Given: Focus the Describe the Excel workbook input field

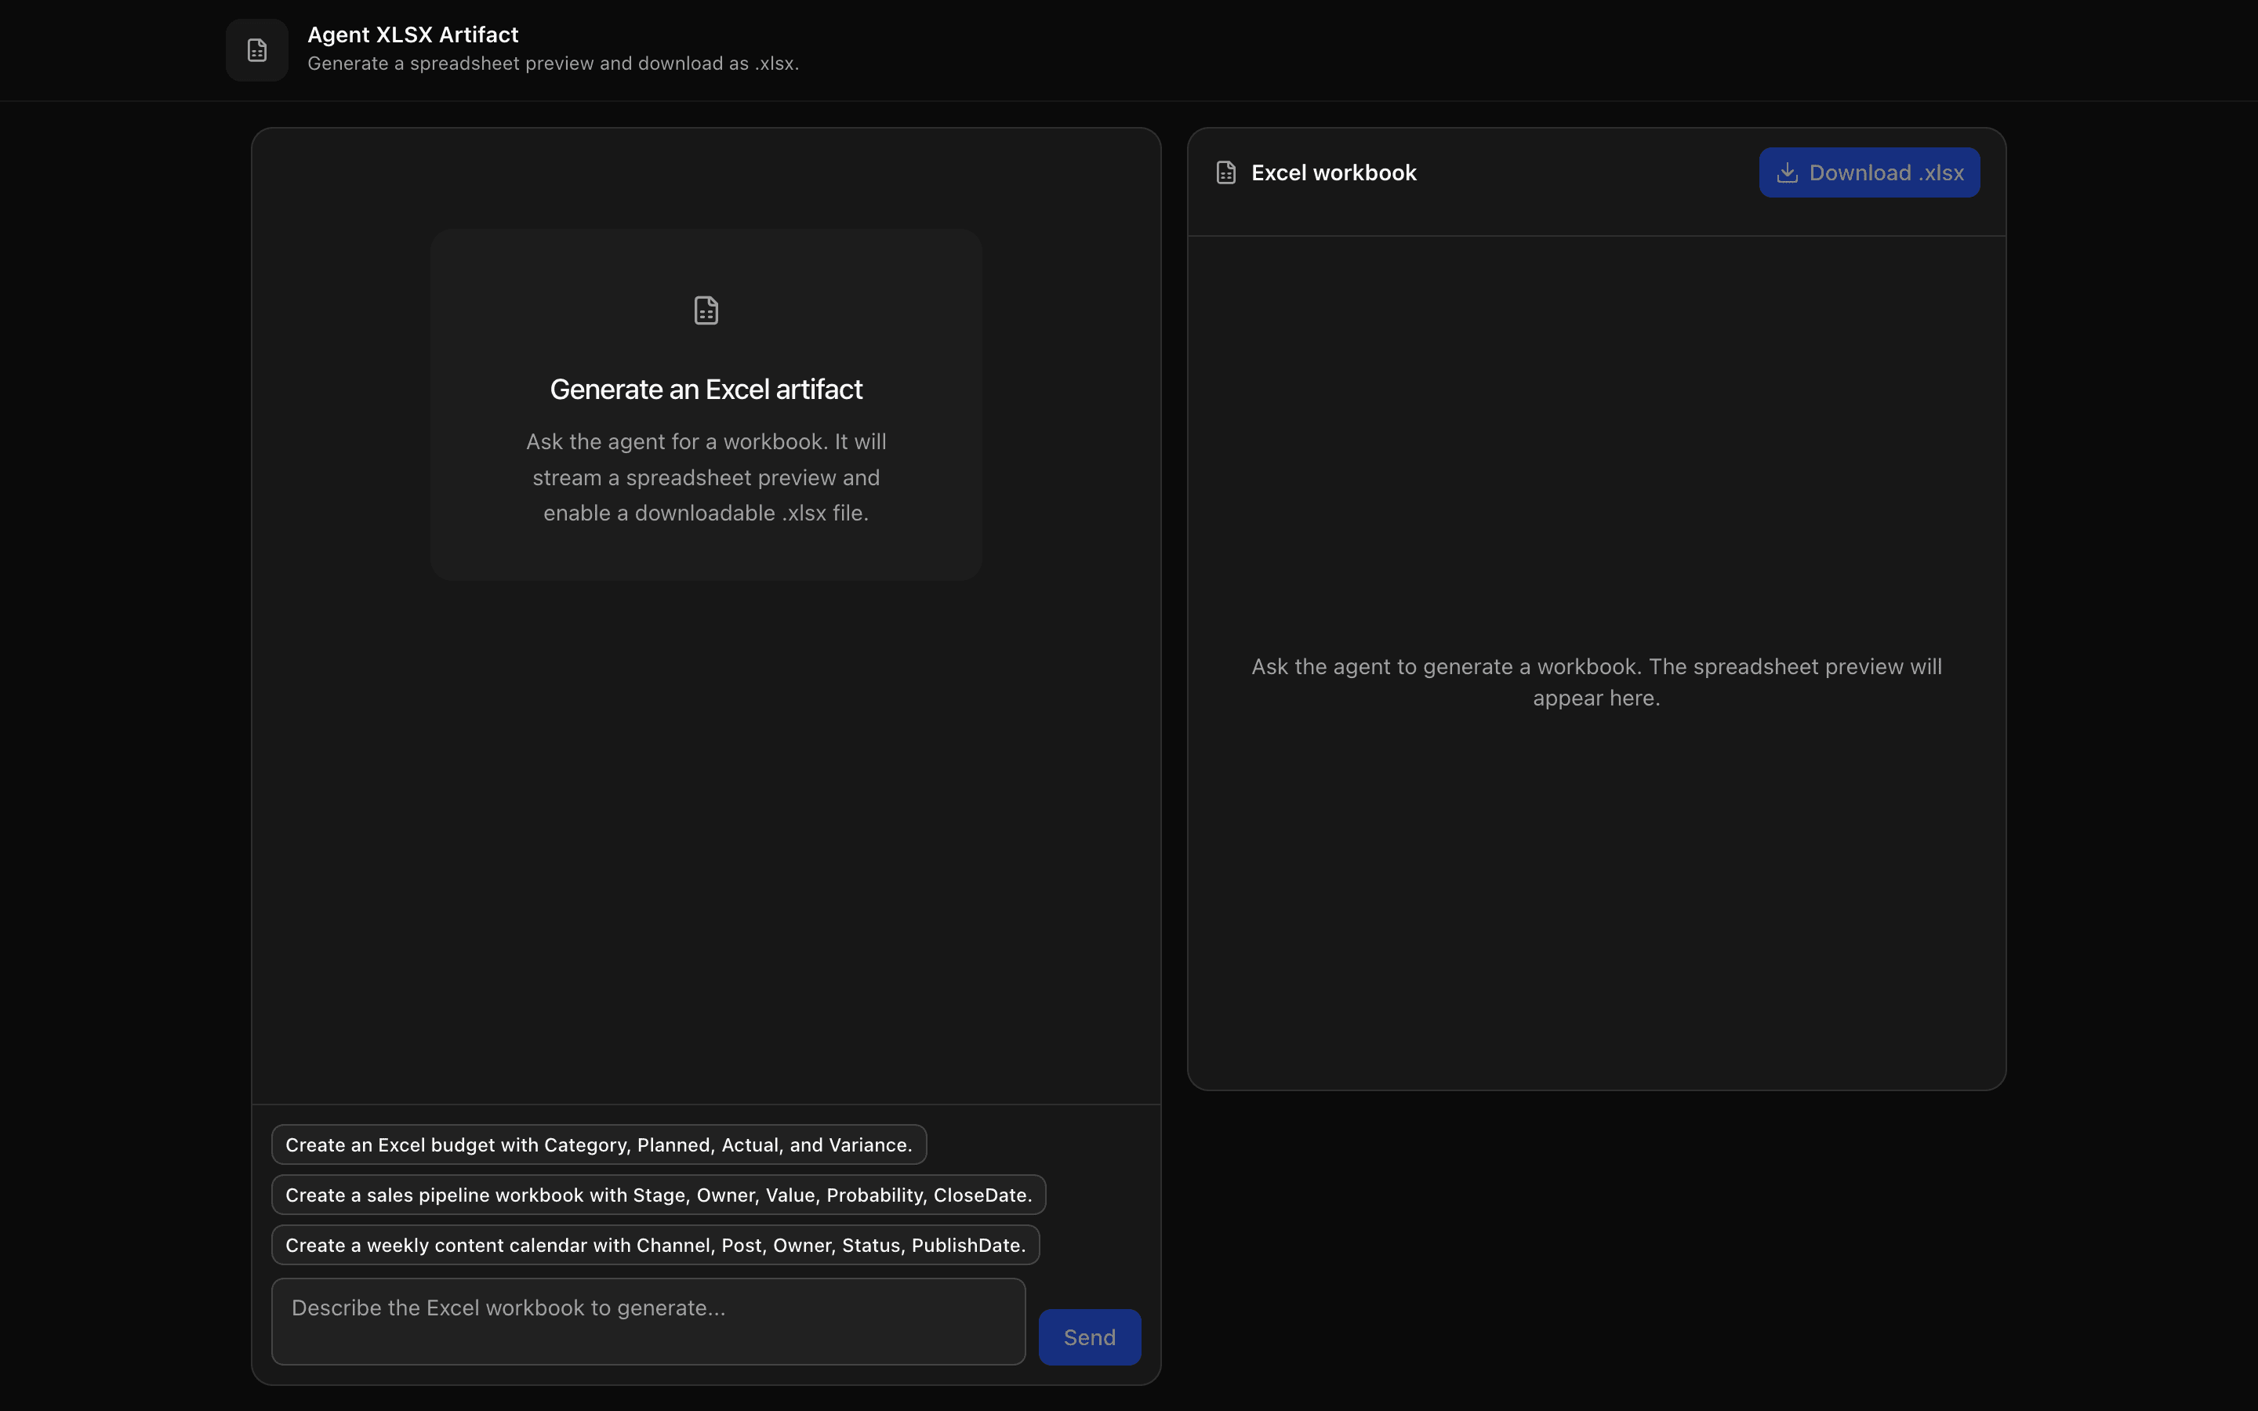Looking at the screenshot, I should click(648, 1322).
